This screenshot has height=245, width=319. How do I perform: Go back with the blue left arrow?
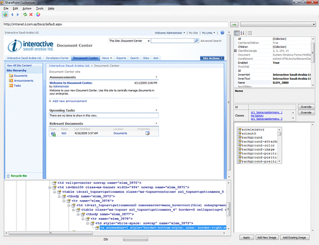pyautogui.click(x=12, y=14)
